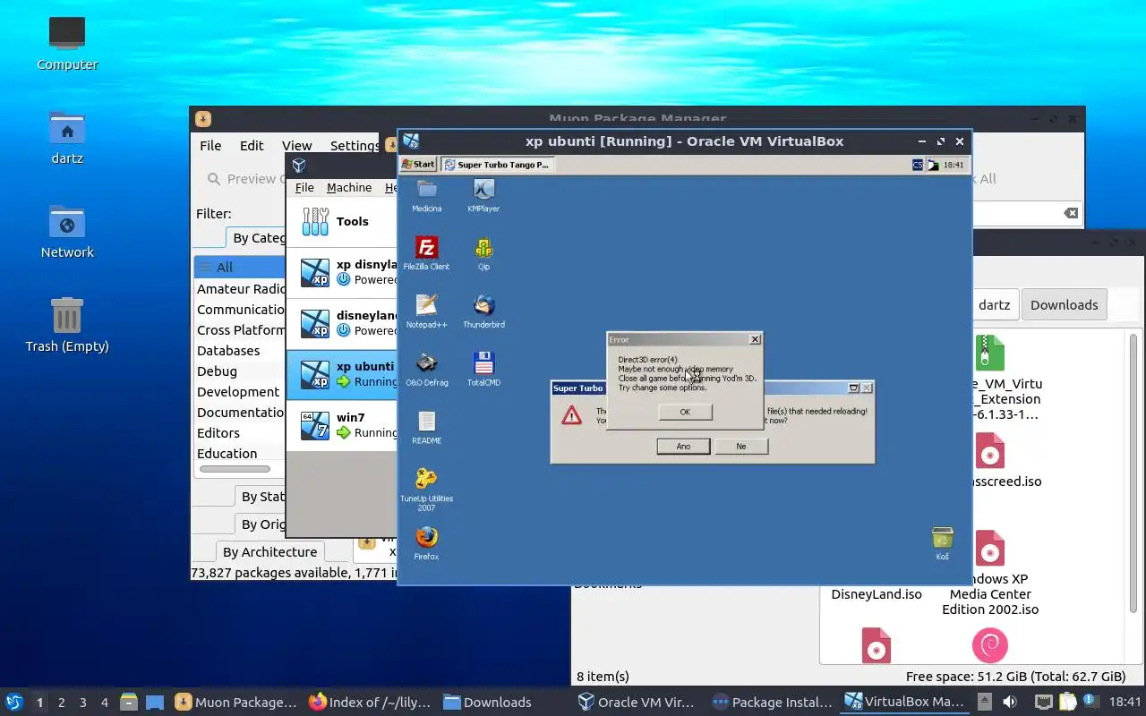Open the TotalCMD floppy icon
The image size is (1146, 716).
pos(483,368)
